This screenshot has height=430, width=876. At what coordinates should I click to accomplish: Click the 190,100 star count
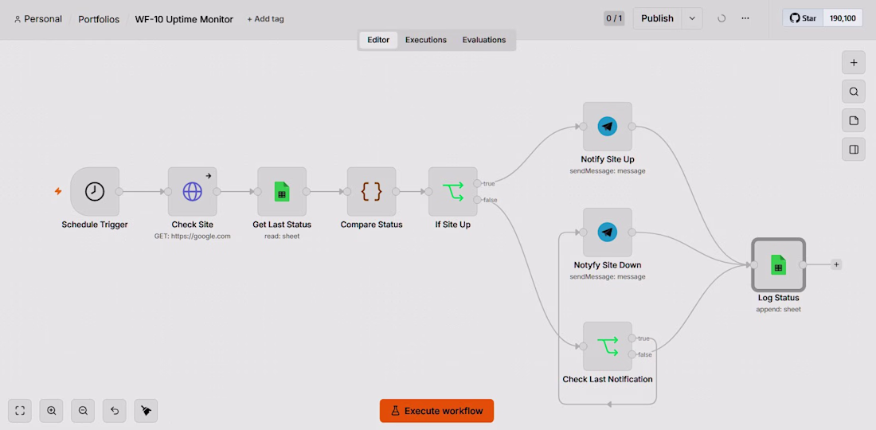pyautogui.click(x=843, y=18)
